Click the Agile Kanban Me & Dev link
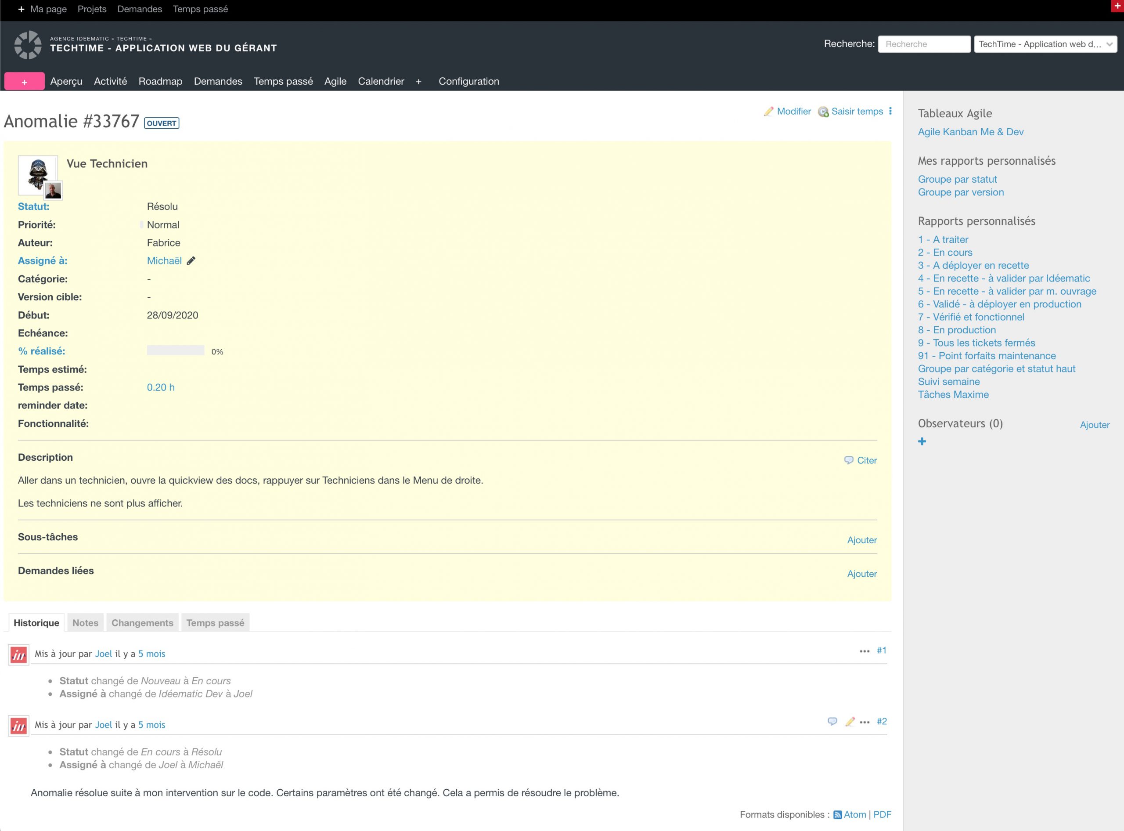This screenshot has width=1124, height=831. (x=970, y=132)
